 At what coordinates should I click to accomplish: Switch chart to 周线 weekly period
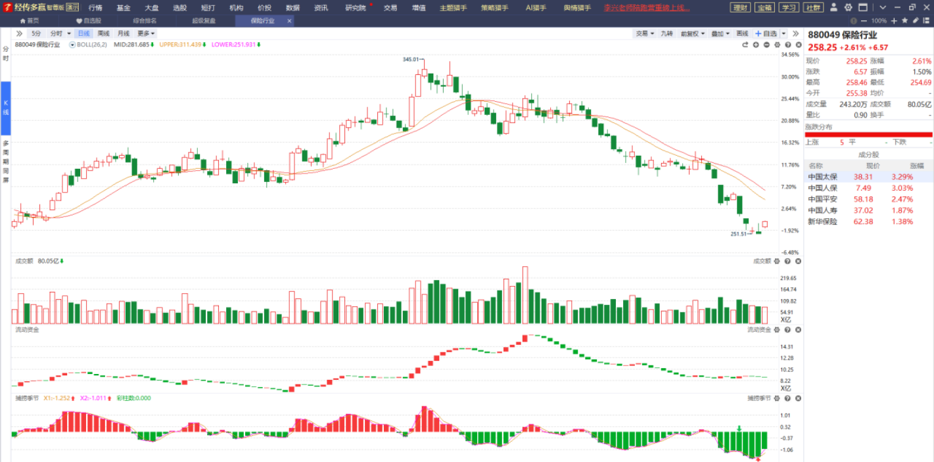(104, 34)
